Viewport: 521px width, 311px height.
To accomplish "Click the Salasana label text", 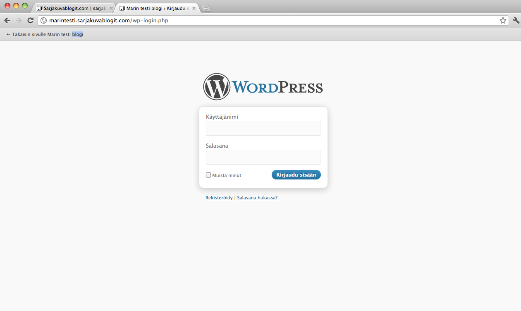I will (217, 146).
